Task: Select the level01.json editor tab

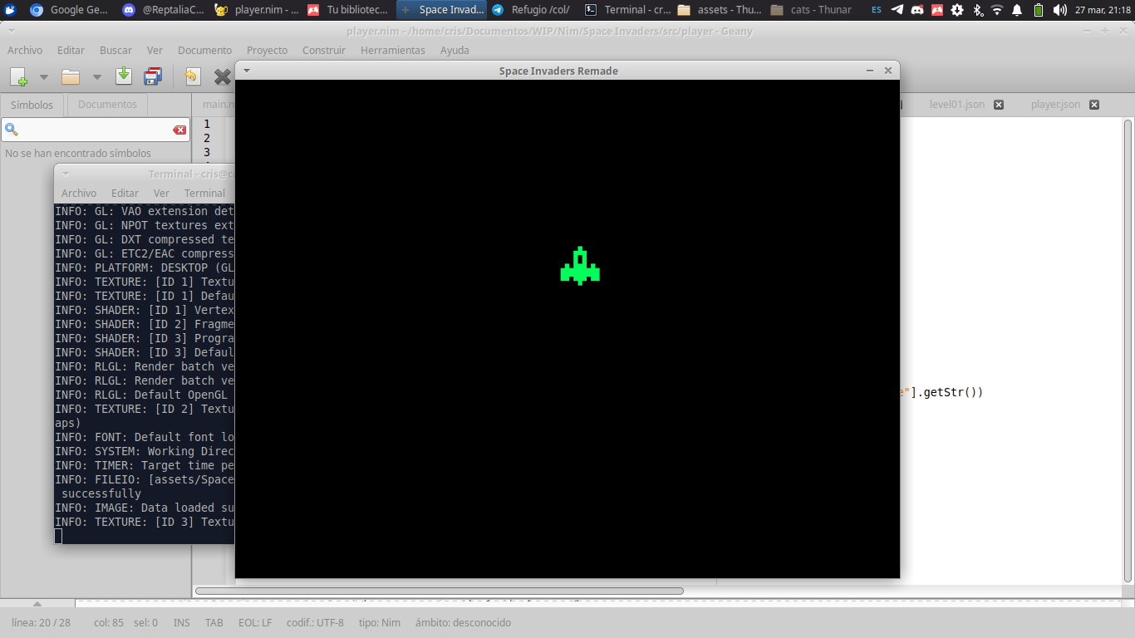Action: click(956, 105)
